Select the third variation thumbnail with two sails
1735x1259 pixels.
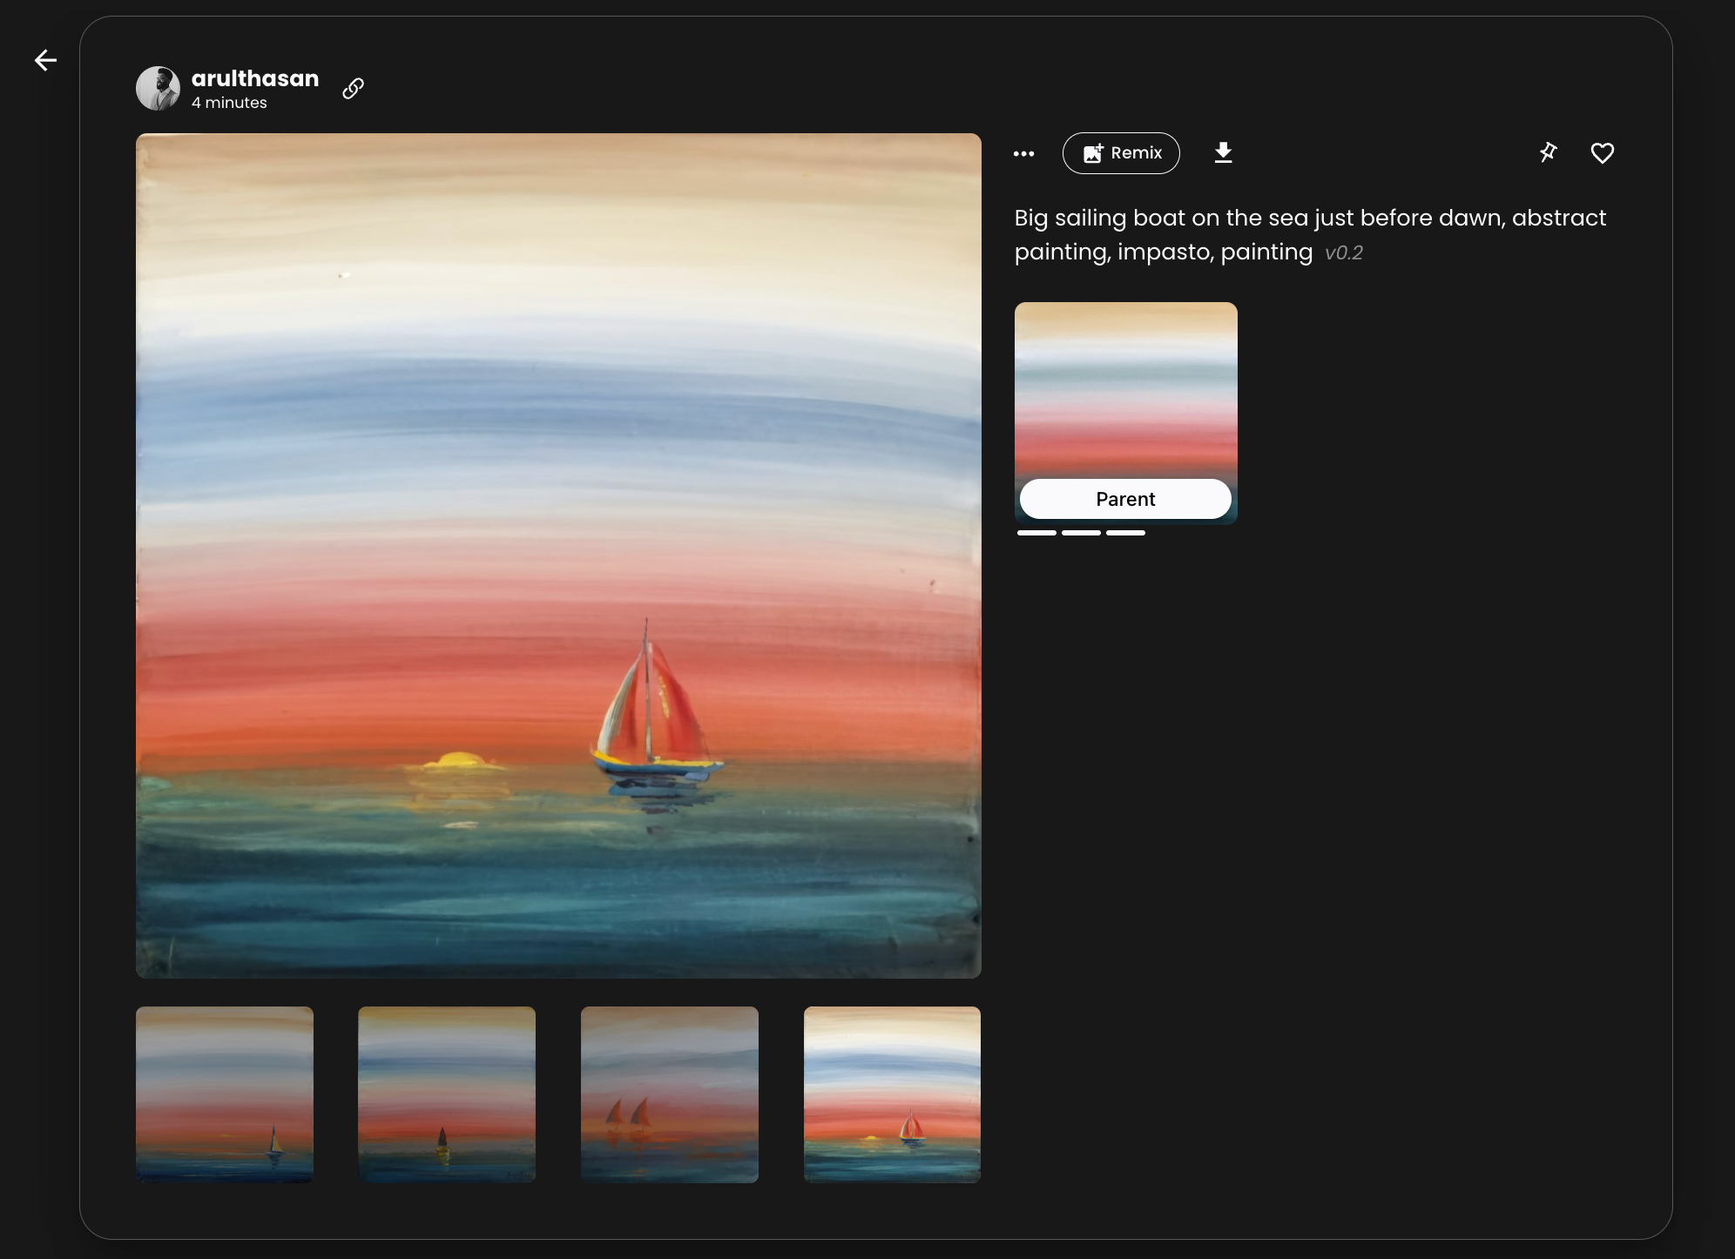coord(670,1094)
